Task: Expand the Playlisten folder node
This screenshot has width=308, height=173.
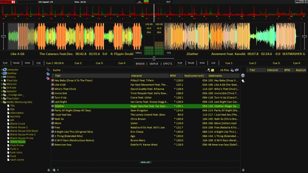Action: (2, 98)
